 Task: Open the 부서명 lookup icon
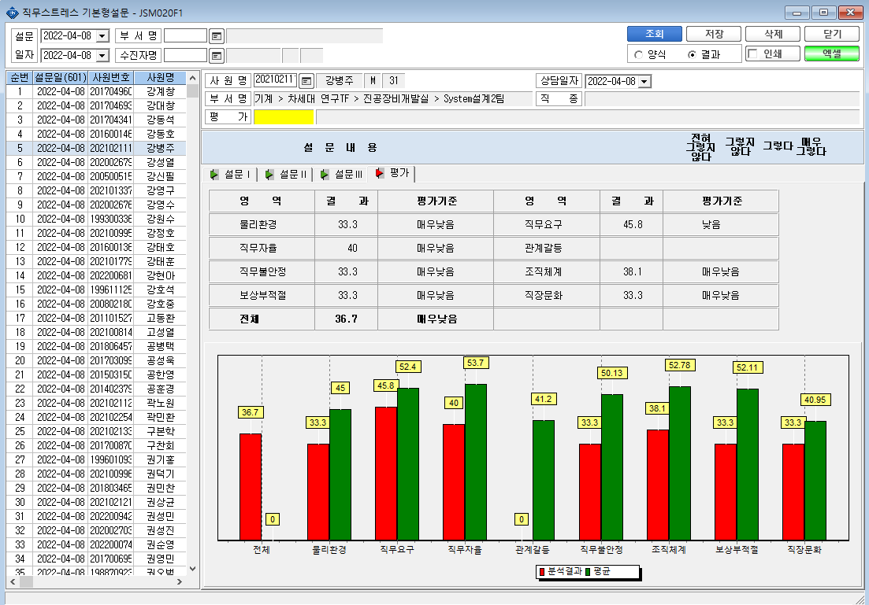[216, 36]
